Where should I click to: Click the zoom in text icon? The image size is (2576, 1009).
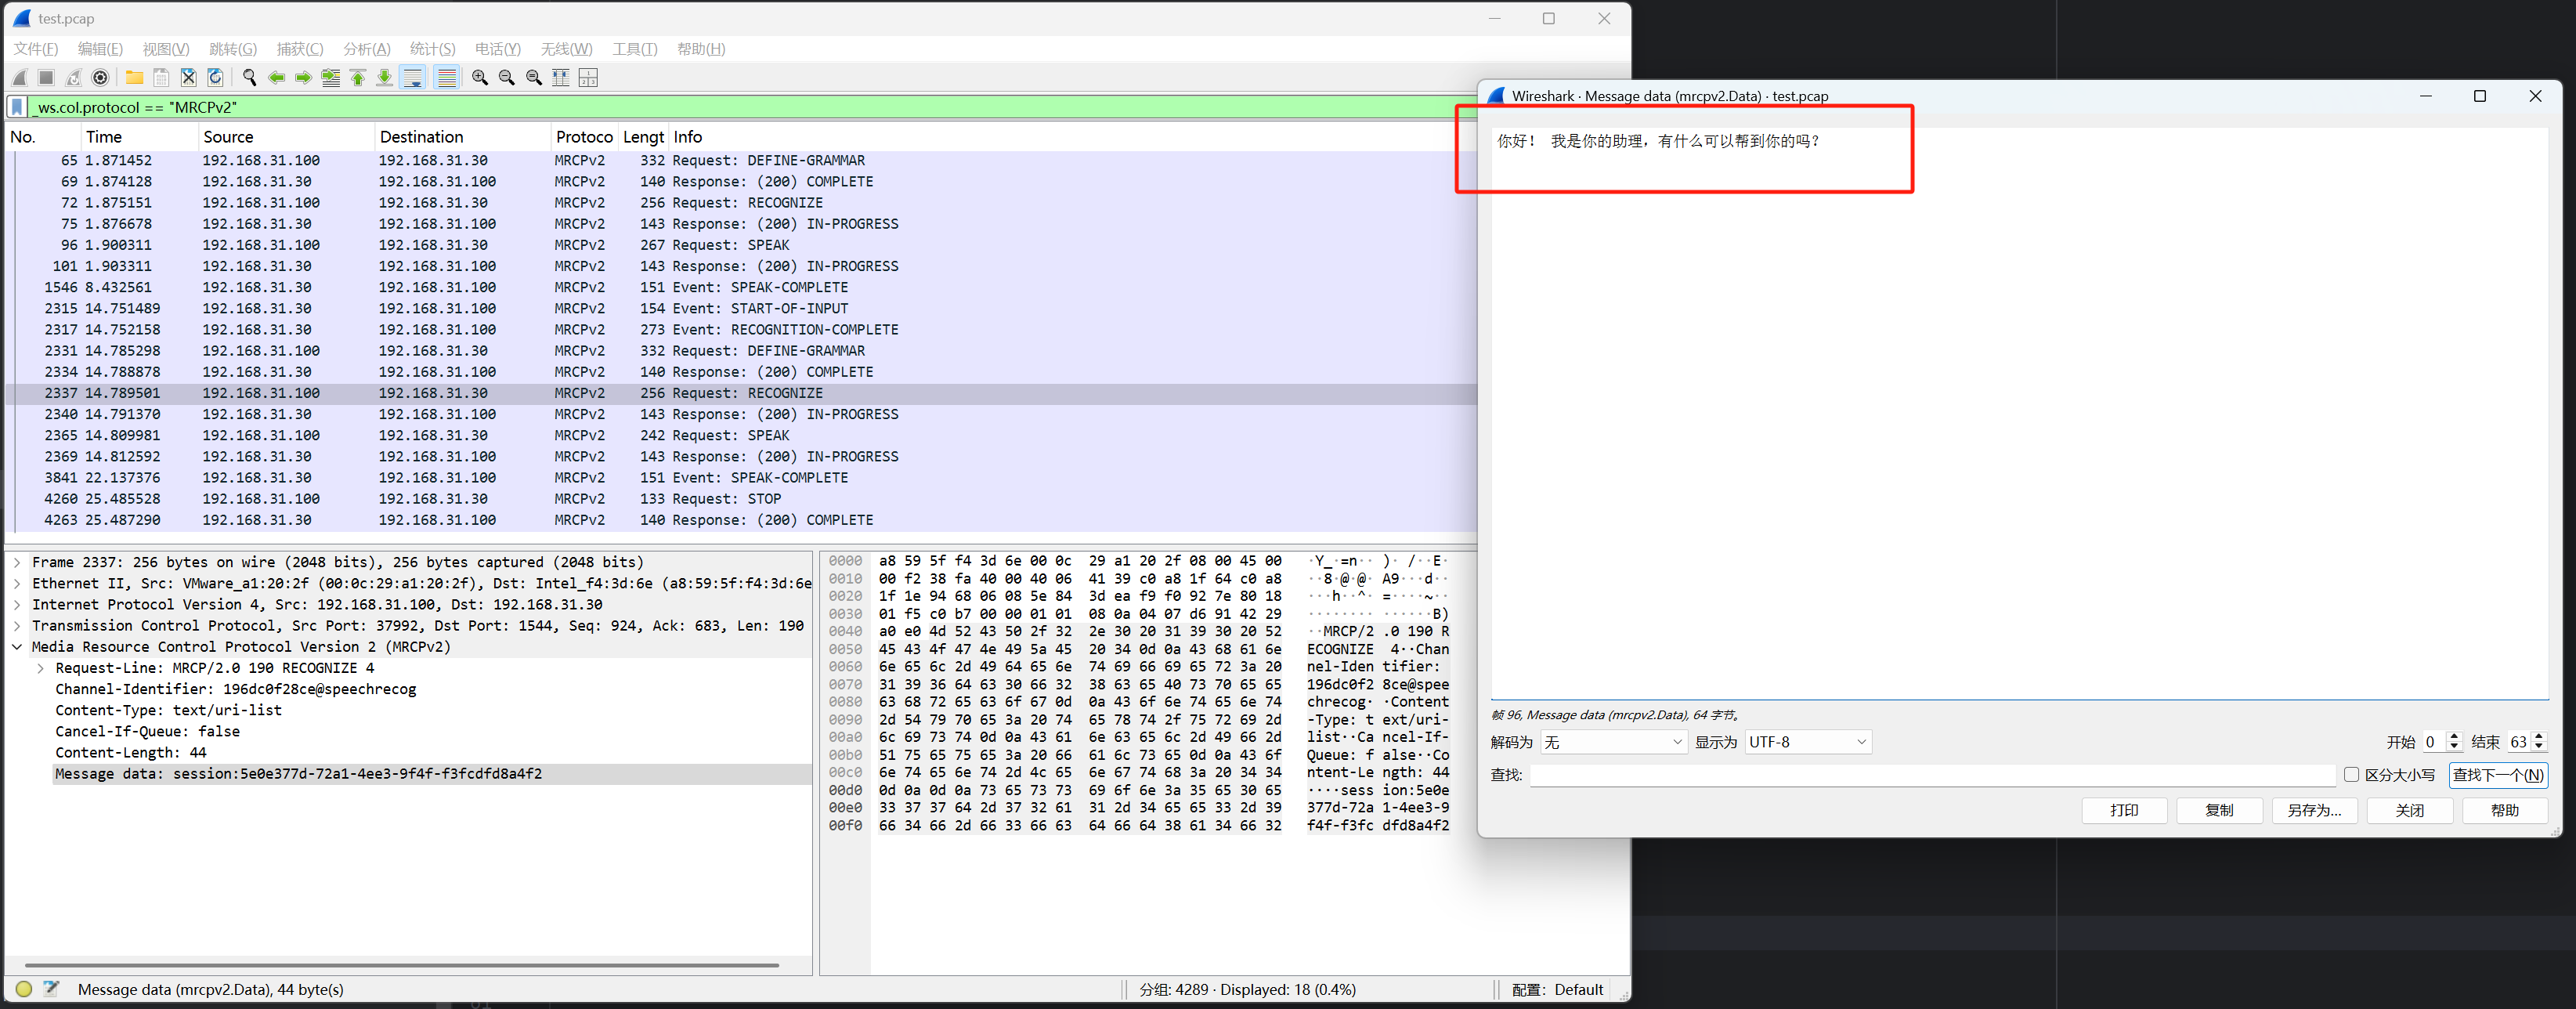[x=480, y=78]
